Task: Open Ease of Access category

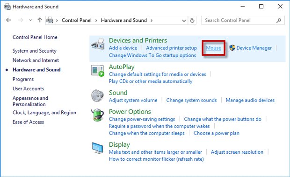Action: coord(28,122)
